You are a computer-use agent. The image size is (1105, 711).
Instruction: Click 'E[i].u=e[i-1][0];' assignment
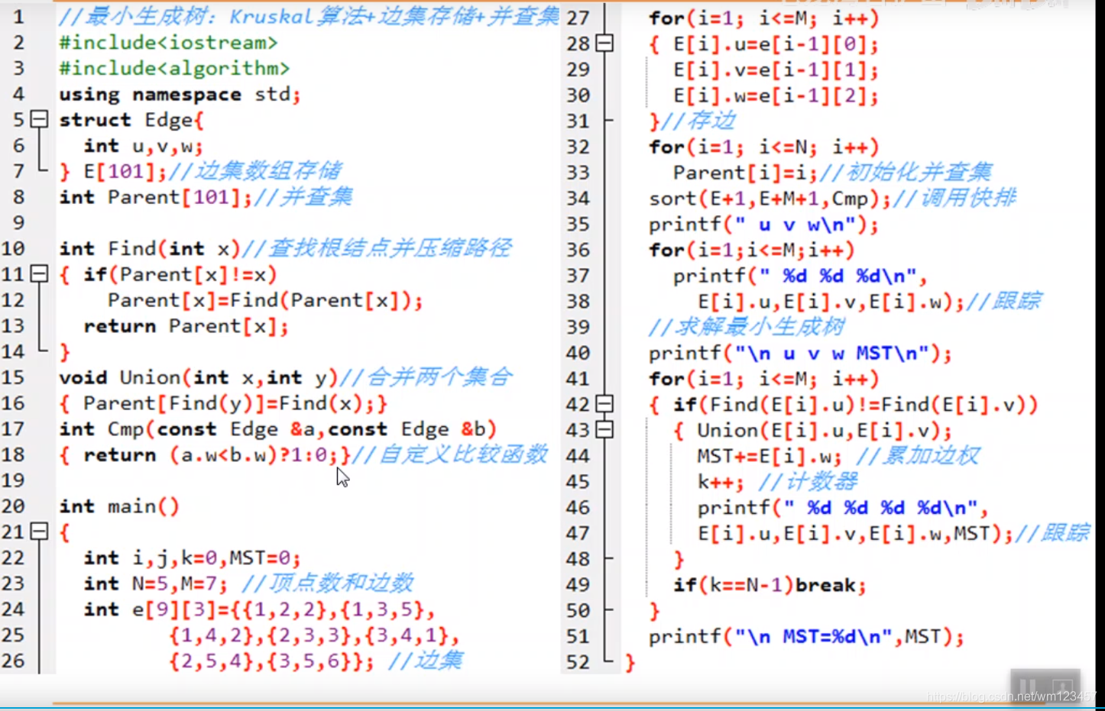point(776,44)
